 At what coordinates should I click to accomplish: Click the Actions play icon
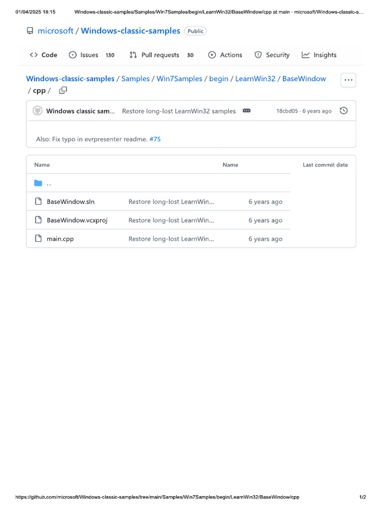coord(212,55)
